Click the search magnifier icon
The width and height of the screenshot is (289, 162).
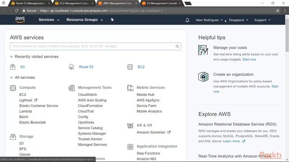point(177,46)
